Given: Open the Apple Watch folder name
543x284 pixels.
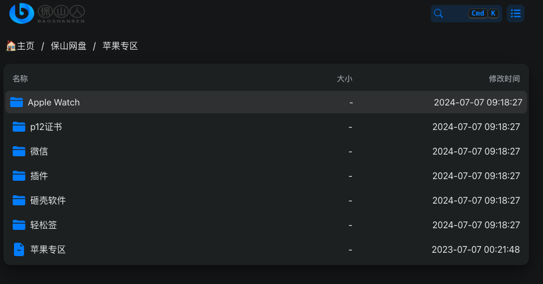Looking at the screenshot, I should pos(54,103).
